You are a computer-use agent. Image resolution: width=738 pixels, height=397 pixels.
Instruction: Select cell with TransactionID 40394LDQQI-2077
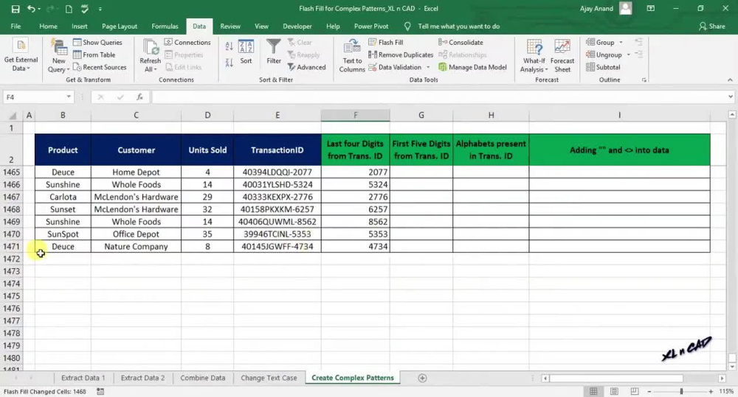coord(277,172)
